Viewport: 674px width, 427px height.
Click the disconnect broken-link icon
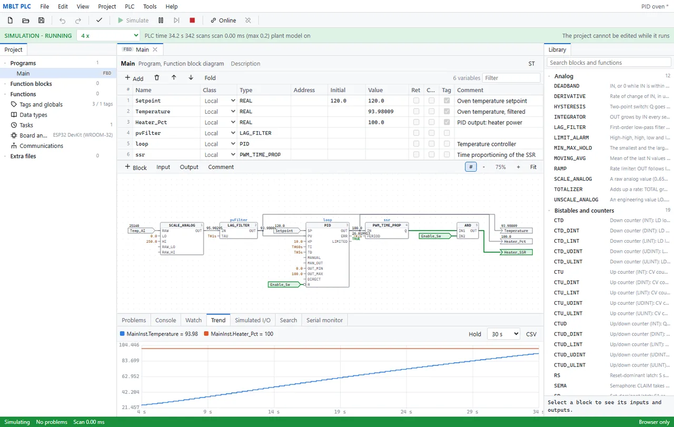tap(248, 21)
